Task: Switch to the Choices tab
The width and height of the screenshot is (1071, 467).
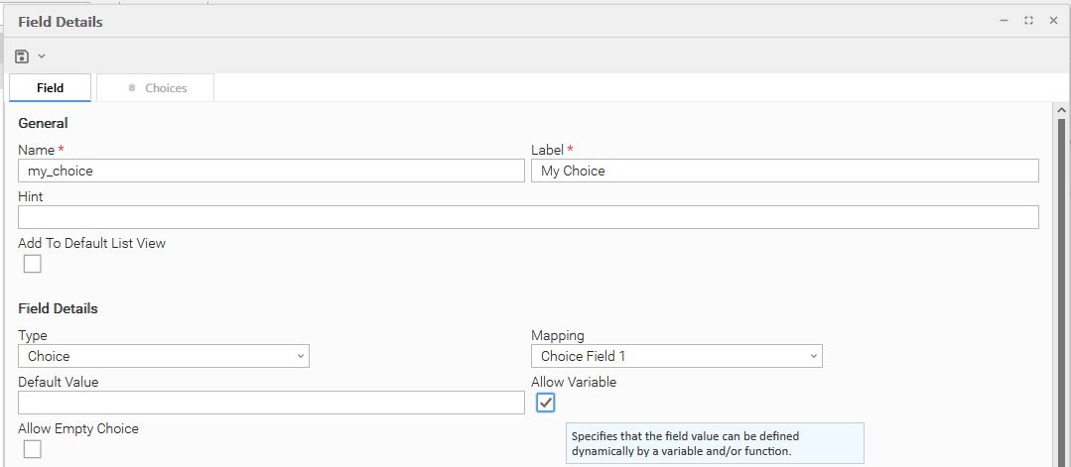Action: pyautogui.click(x=156, y=88)
